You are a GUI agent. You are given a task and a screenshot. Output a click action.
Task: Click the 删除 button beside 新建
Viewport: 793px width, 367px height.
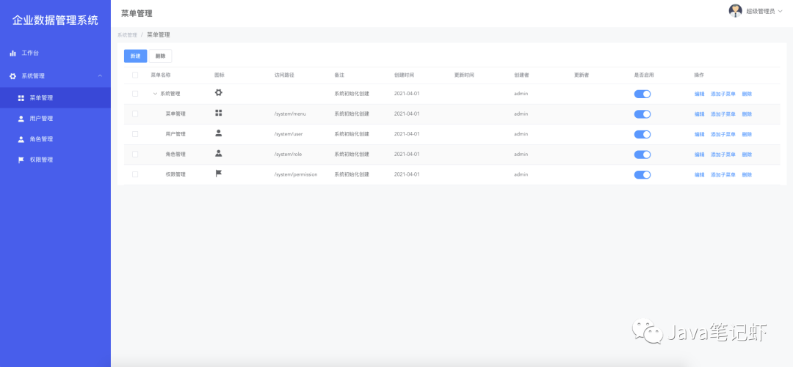[160, 56]
